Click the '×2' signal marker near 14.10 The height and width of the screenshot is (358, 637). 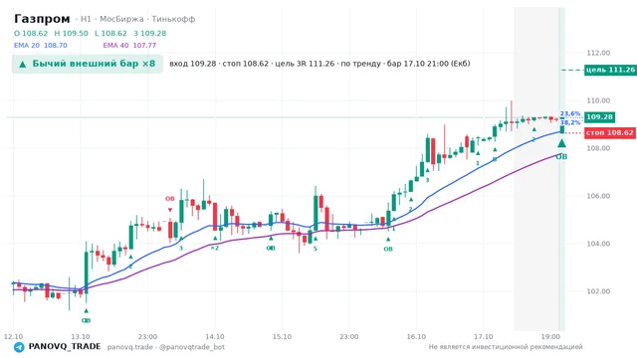[215, 248]
